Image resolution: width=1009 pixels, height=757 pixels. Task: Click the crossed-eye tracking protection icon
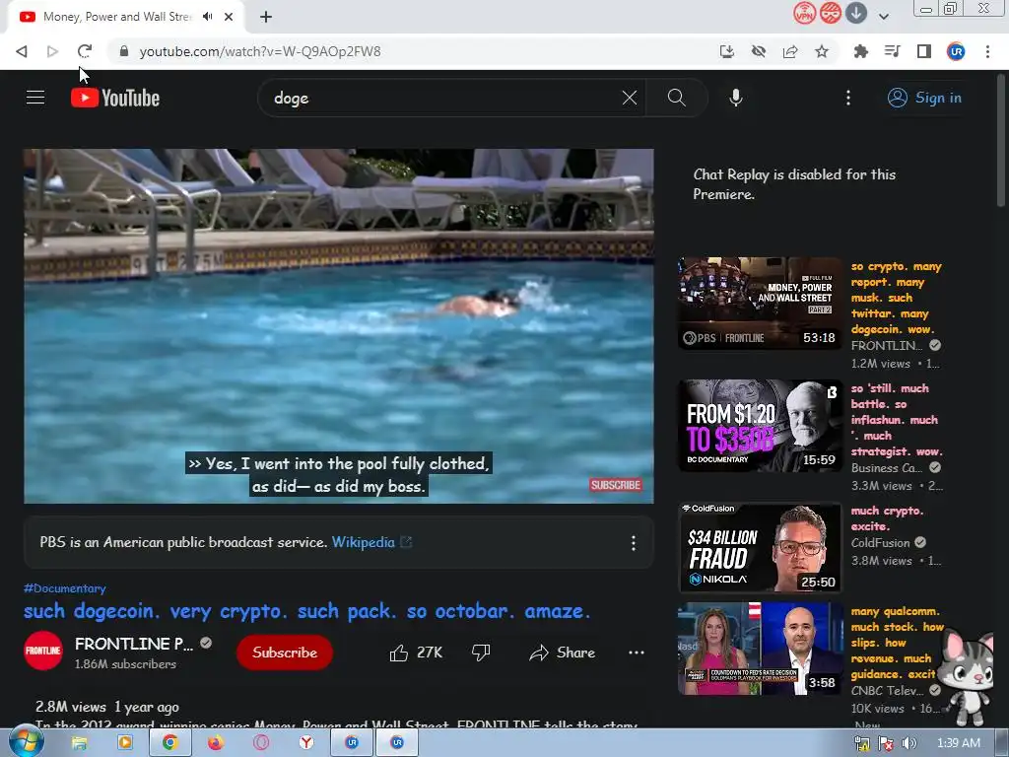click(759, 51)
